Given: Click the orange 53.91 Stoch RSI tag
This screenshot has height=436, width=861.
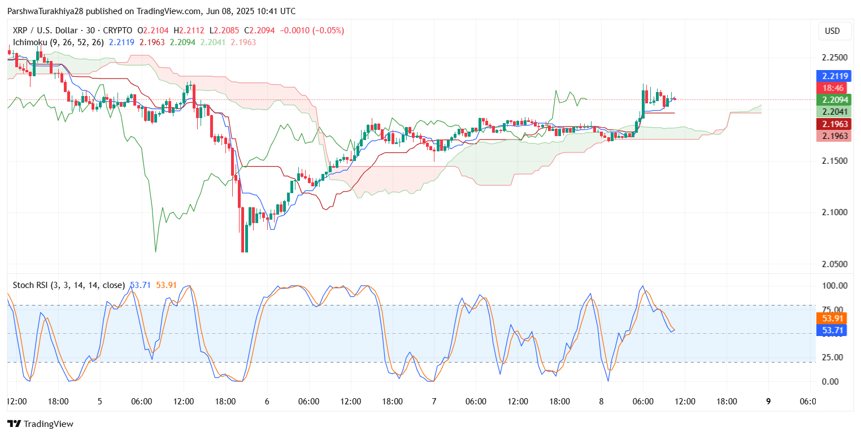Looking at the screenshot, I should click(833, 318).
